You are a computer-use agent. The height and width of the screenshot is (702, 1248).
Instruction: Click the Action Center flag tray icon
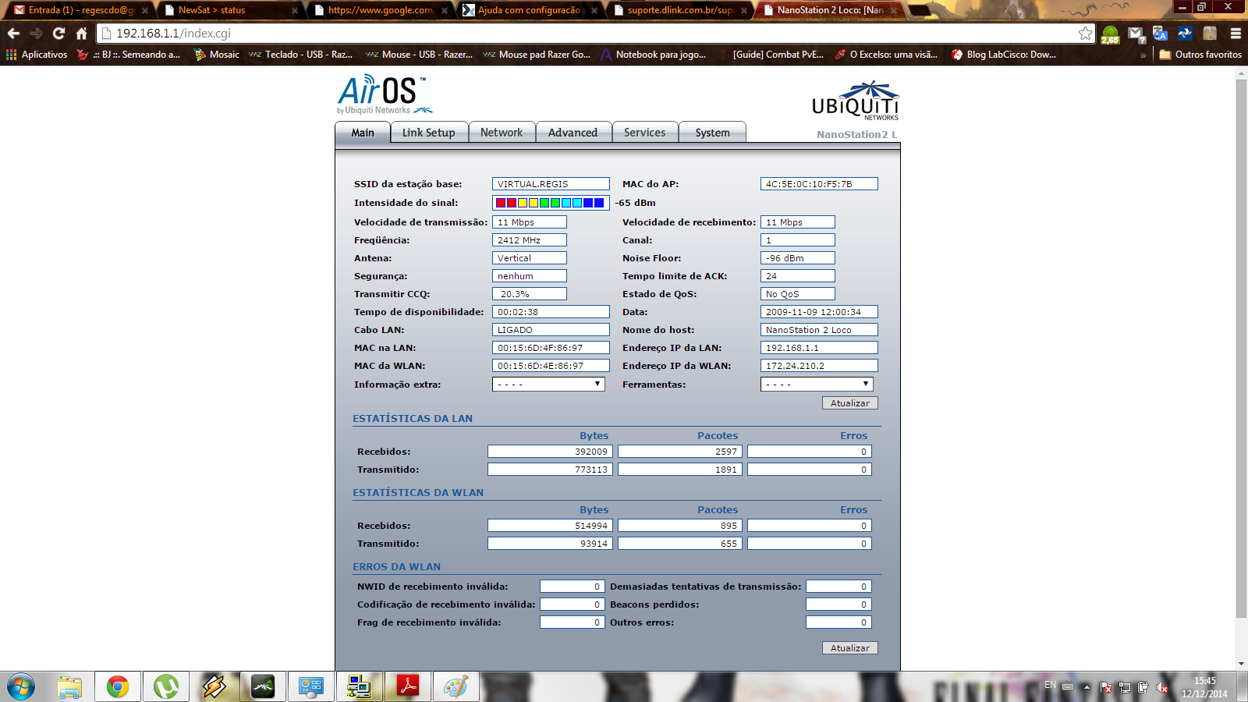point(1106,687)
